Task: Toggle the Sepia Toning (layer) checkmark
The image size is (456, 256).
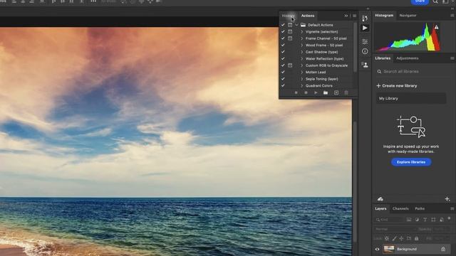Action: click(x=283, y=79)
